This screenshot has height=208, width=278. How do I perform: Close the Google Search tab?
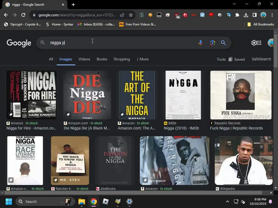(63, 5)
